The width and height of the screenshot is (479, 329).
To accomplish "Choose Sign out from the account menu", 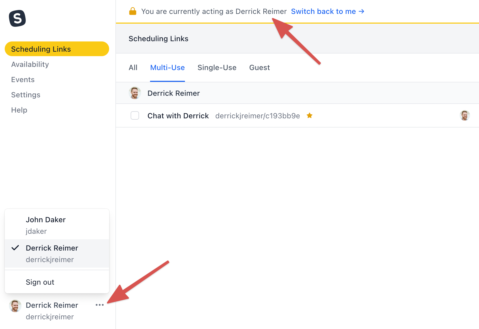I will tap(40, 282).
